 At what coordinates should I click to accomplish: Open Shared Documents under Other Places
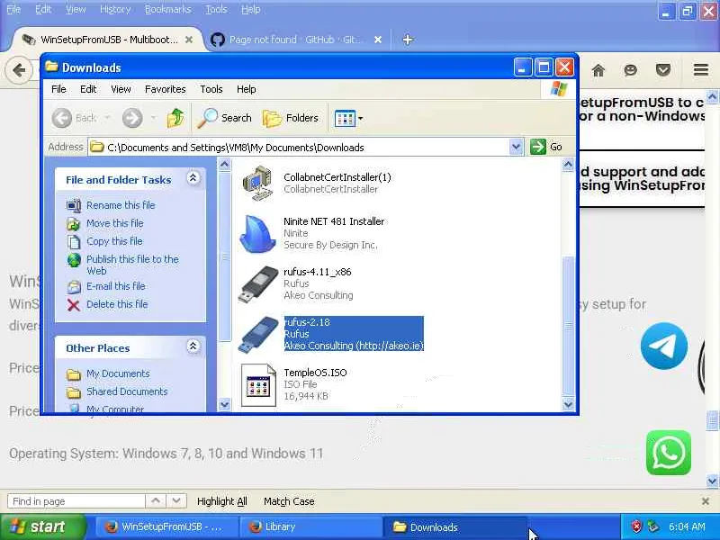click(127, 391)
